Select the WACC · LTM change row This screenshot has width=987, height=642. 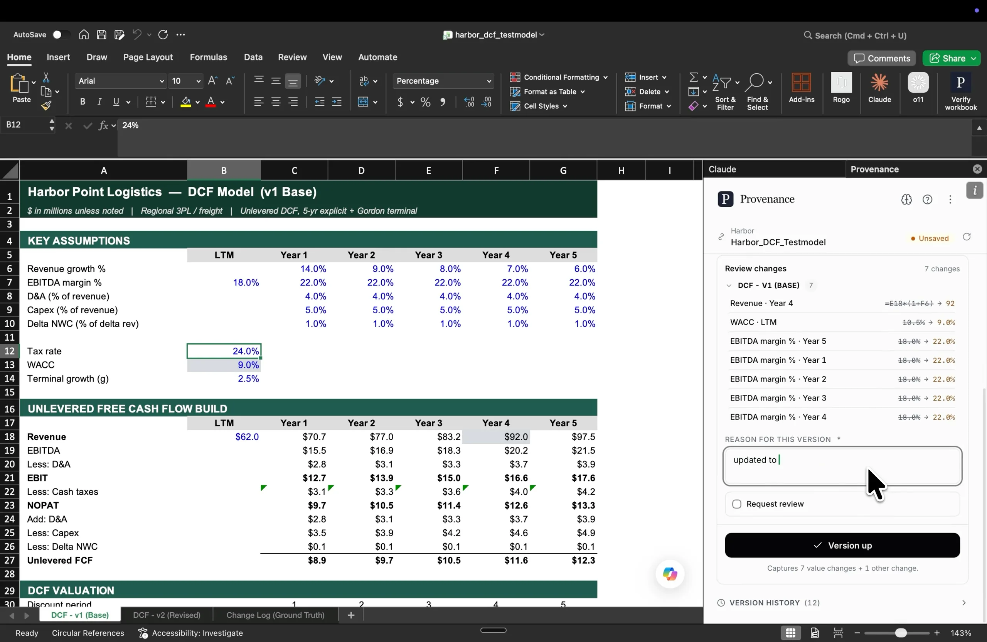(842, 323)
